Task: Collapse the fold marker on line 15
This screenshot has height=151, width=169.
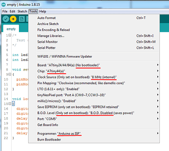Action: (10, 103)
